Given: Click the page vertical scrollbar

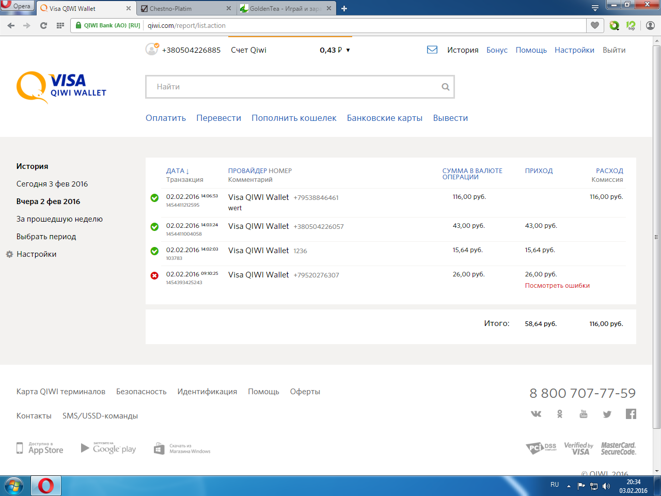Looking at the screenshot, I should pos(656,238).
